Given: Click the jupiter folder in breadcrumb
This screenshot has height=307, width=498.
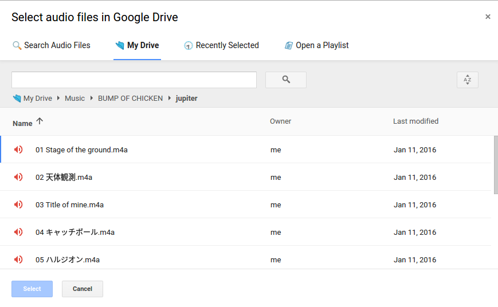Looking at the screenshot, I should 186,99.
